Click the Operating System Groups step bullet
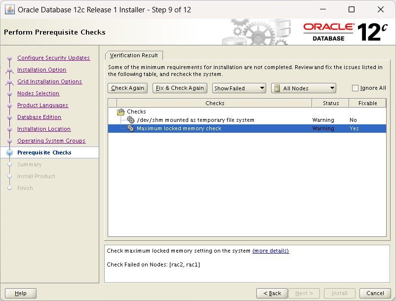Image resolution: width=396 pixels, height=301 pixels. tap(9, 141)
